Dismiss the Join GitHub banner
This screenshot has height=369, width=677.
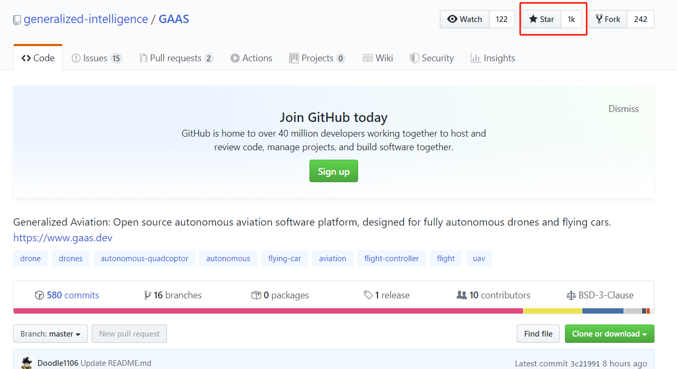click(624, 109)
